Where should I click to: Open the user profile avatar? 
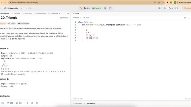pyautogui.click(x=177, y=8)
